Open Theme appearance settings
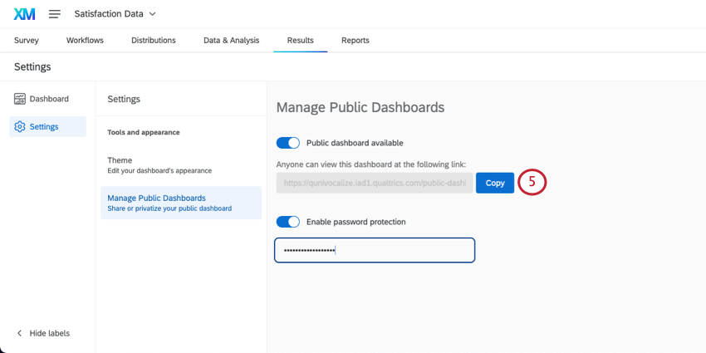This screenshot has width=706, height=353. [159, 164]
